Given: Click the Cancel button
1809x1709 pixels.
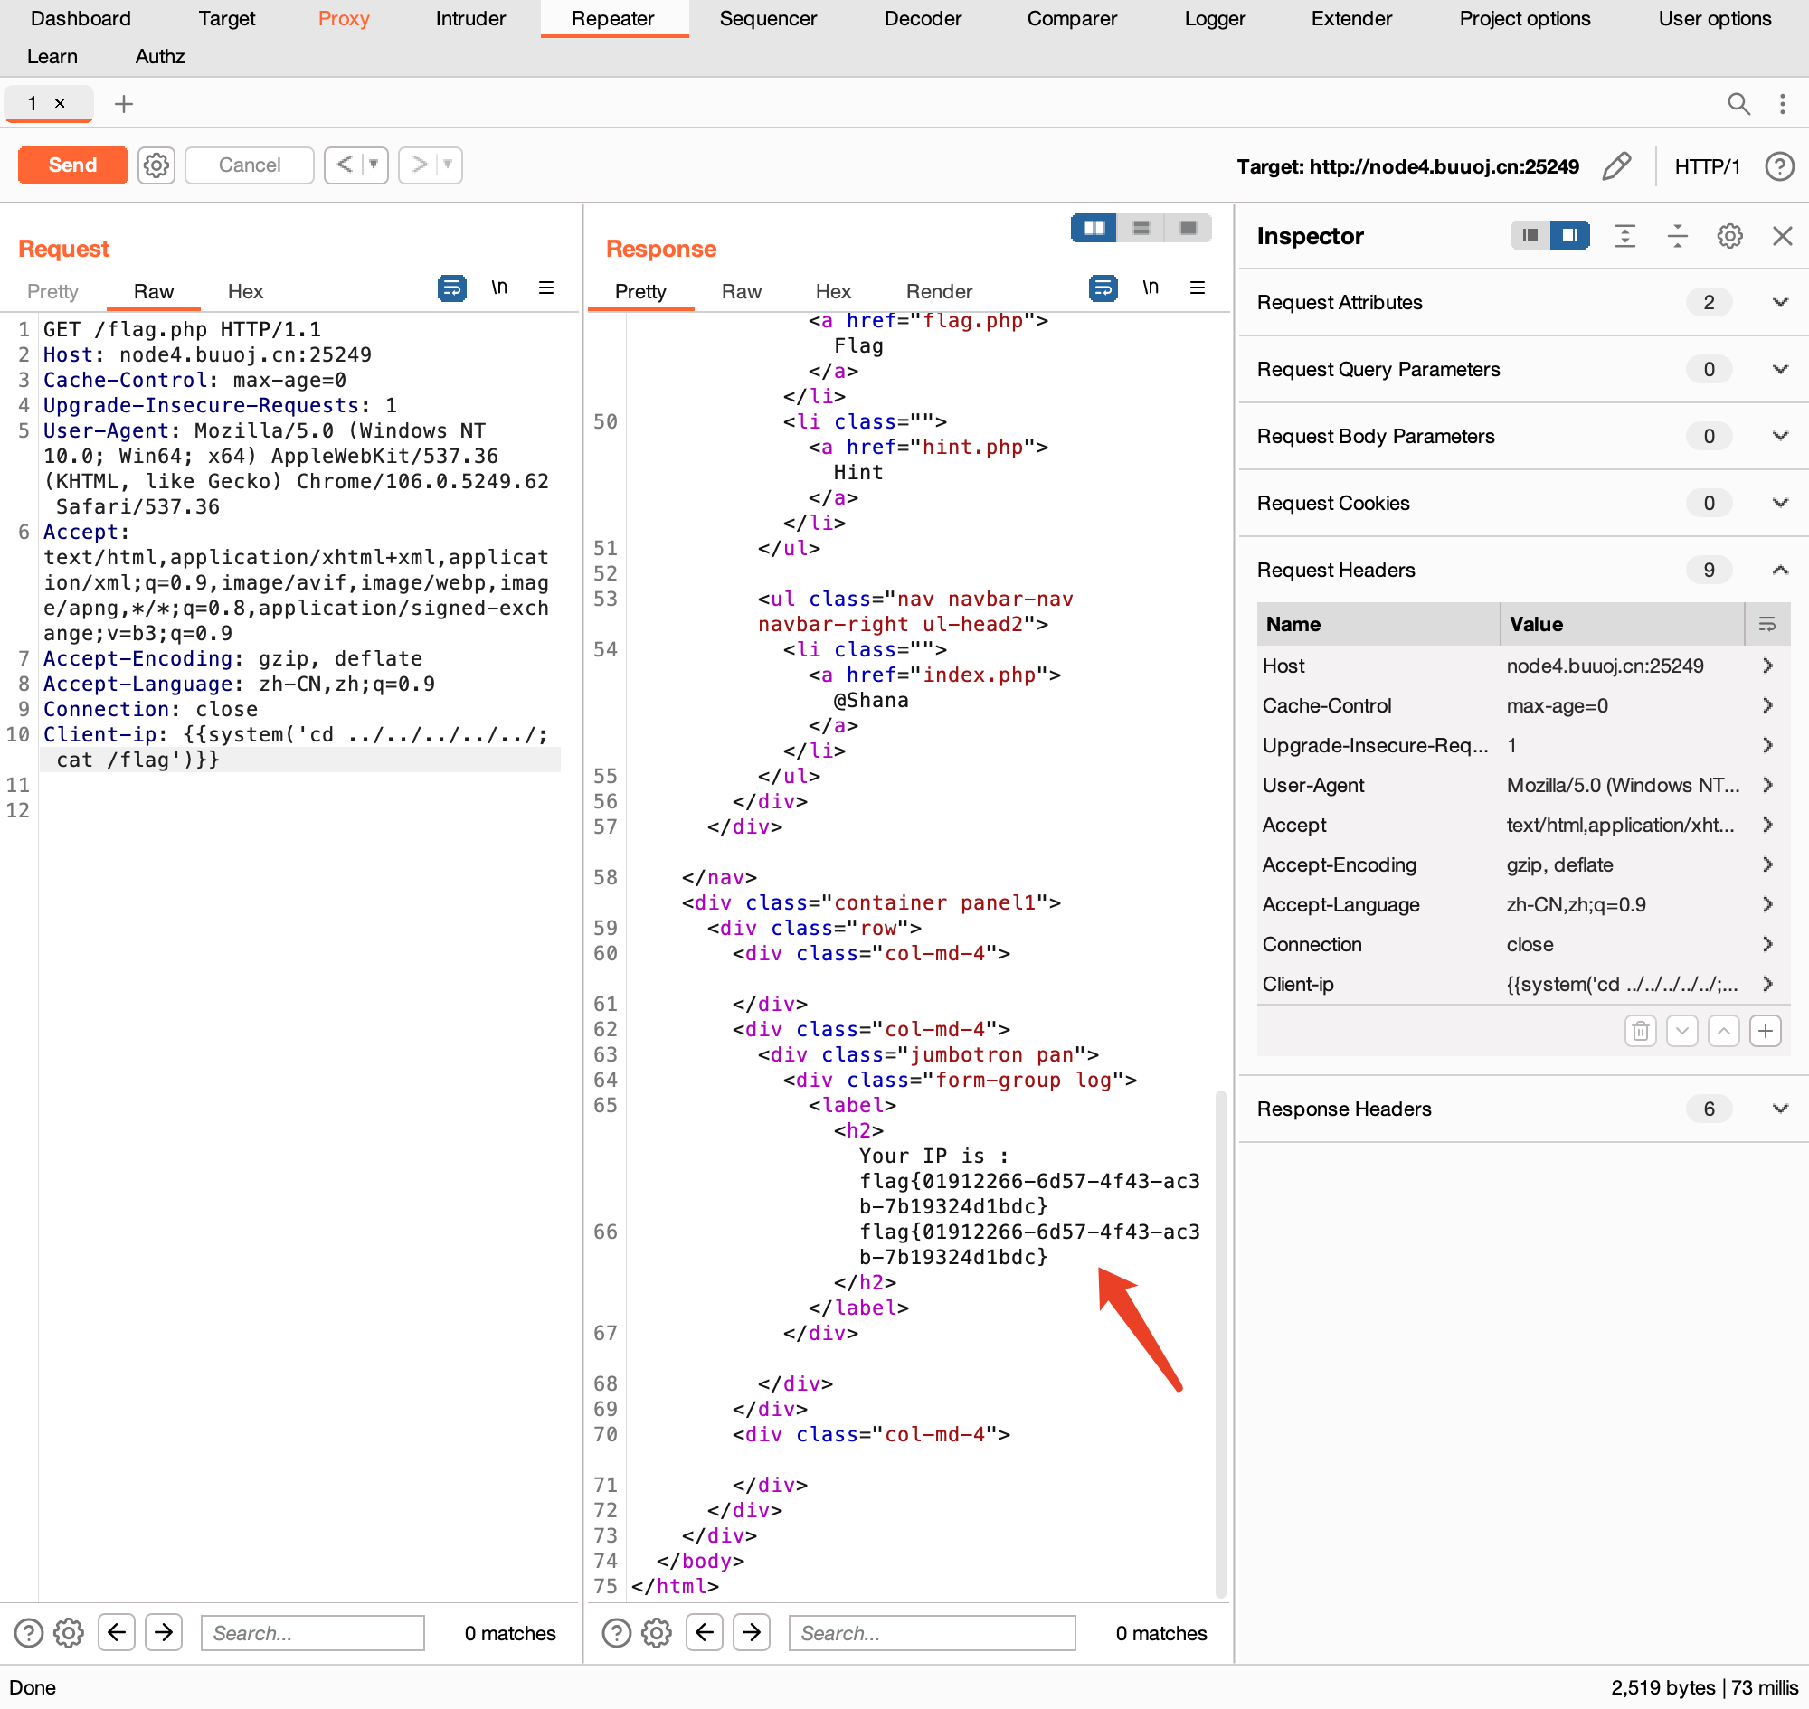Looking at the screenshot, I should pos(250,165).
